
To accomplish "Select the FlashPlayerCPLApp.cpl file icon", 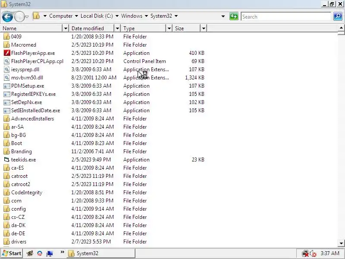I will (x=7, y=61).
